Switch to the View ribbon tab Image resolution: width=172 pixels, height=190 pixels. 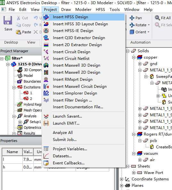pyautogui.click(x=31, y=42)
